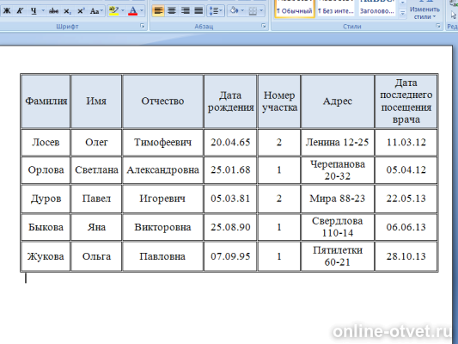Place cursor in the Викторовна cell

coord(162,227)
